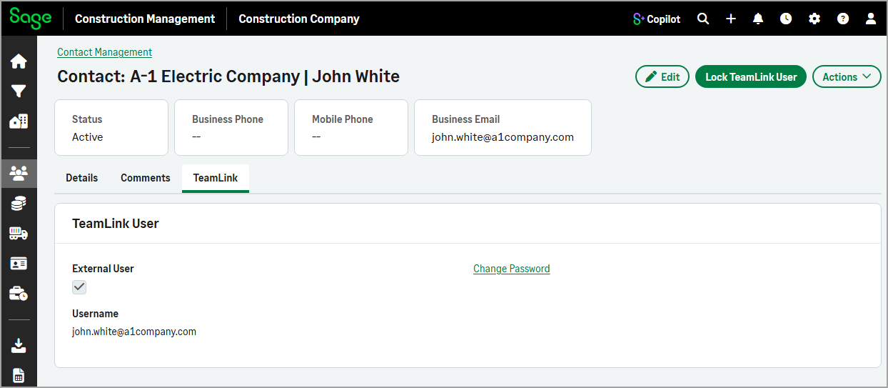Open the ID card icon in sidebar
This screenshot has width=888, height=388.
(19, 264)
